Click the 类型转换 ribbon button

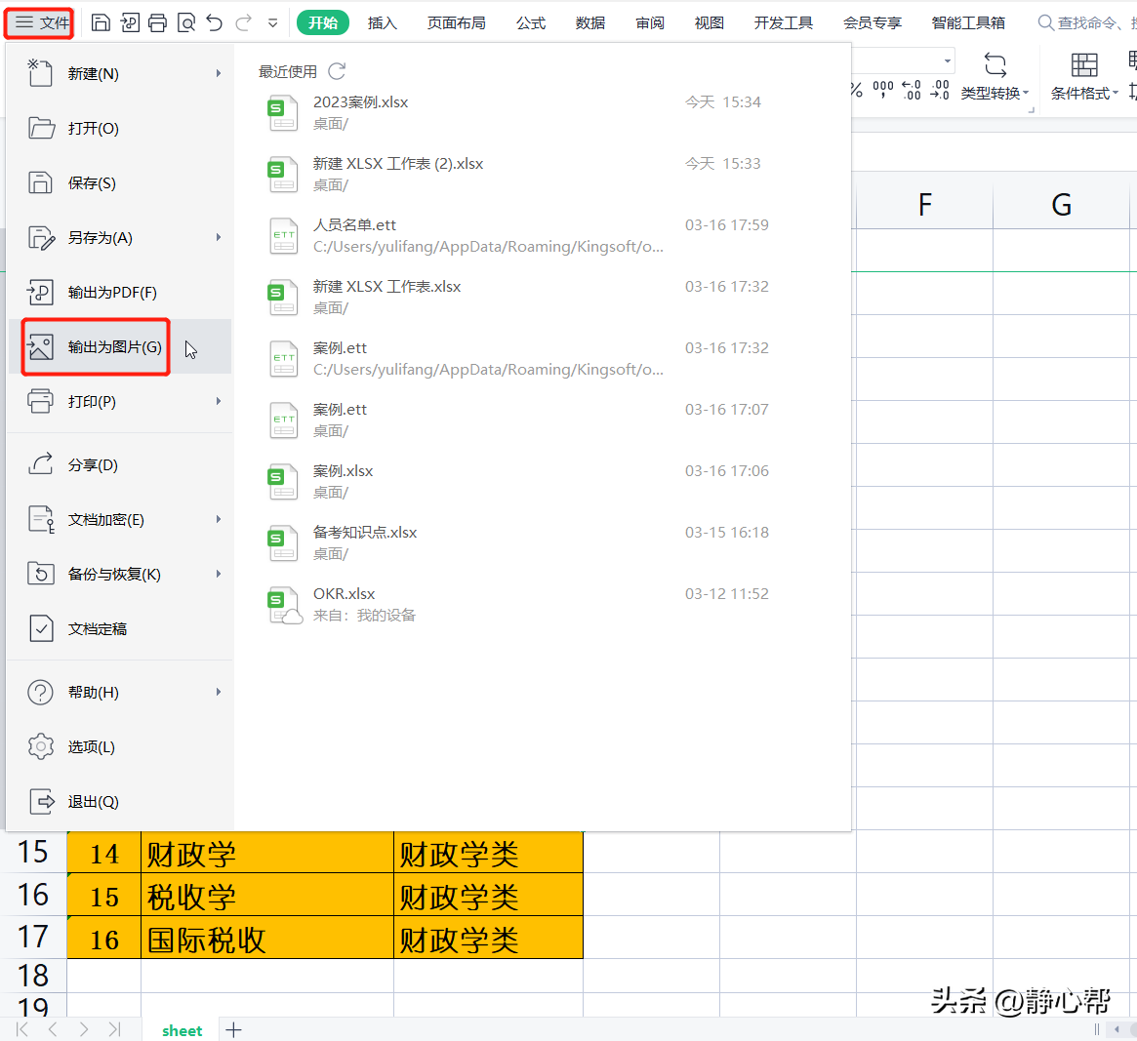pyautogui.click(x=995, y=77)
